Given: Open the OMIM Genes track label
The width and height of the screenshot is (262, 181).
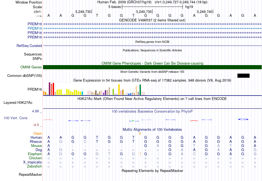Looking at the screenshot, I should [x=31, y=67].
